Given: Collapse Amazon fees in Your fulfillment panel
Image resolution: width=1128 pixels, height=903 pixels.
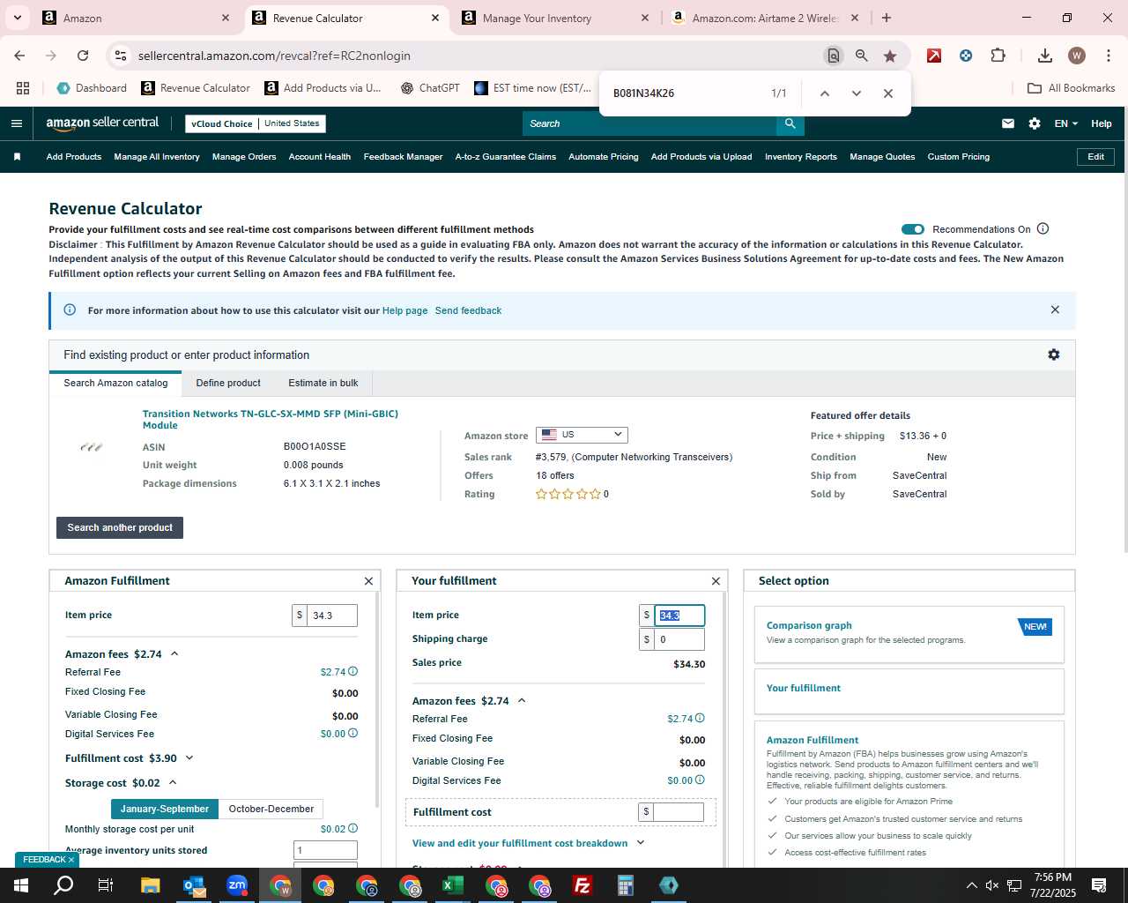Looking at the screenshot, I should click(x=522, y=700).
